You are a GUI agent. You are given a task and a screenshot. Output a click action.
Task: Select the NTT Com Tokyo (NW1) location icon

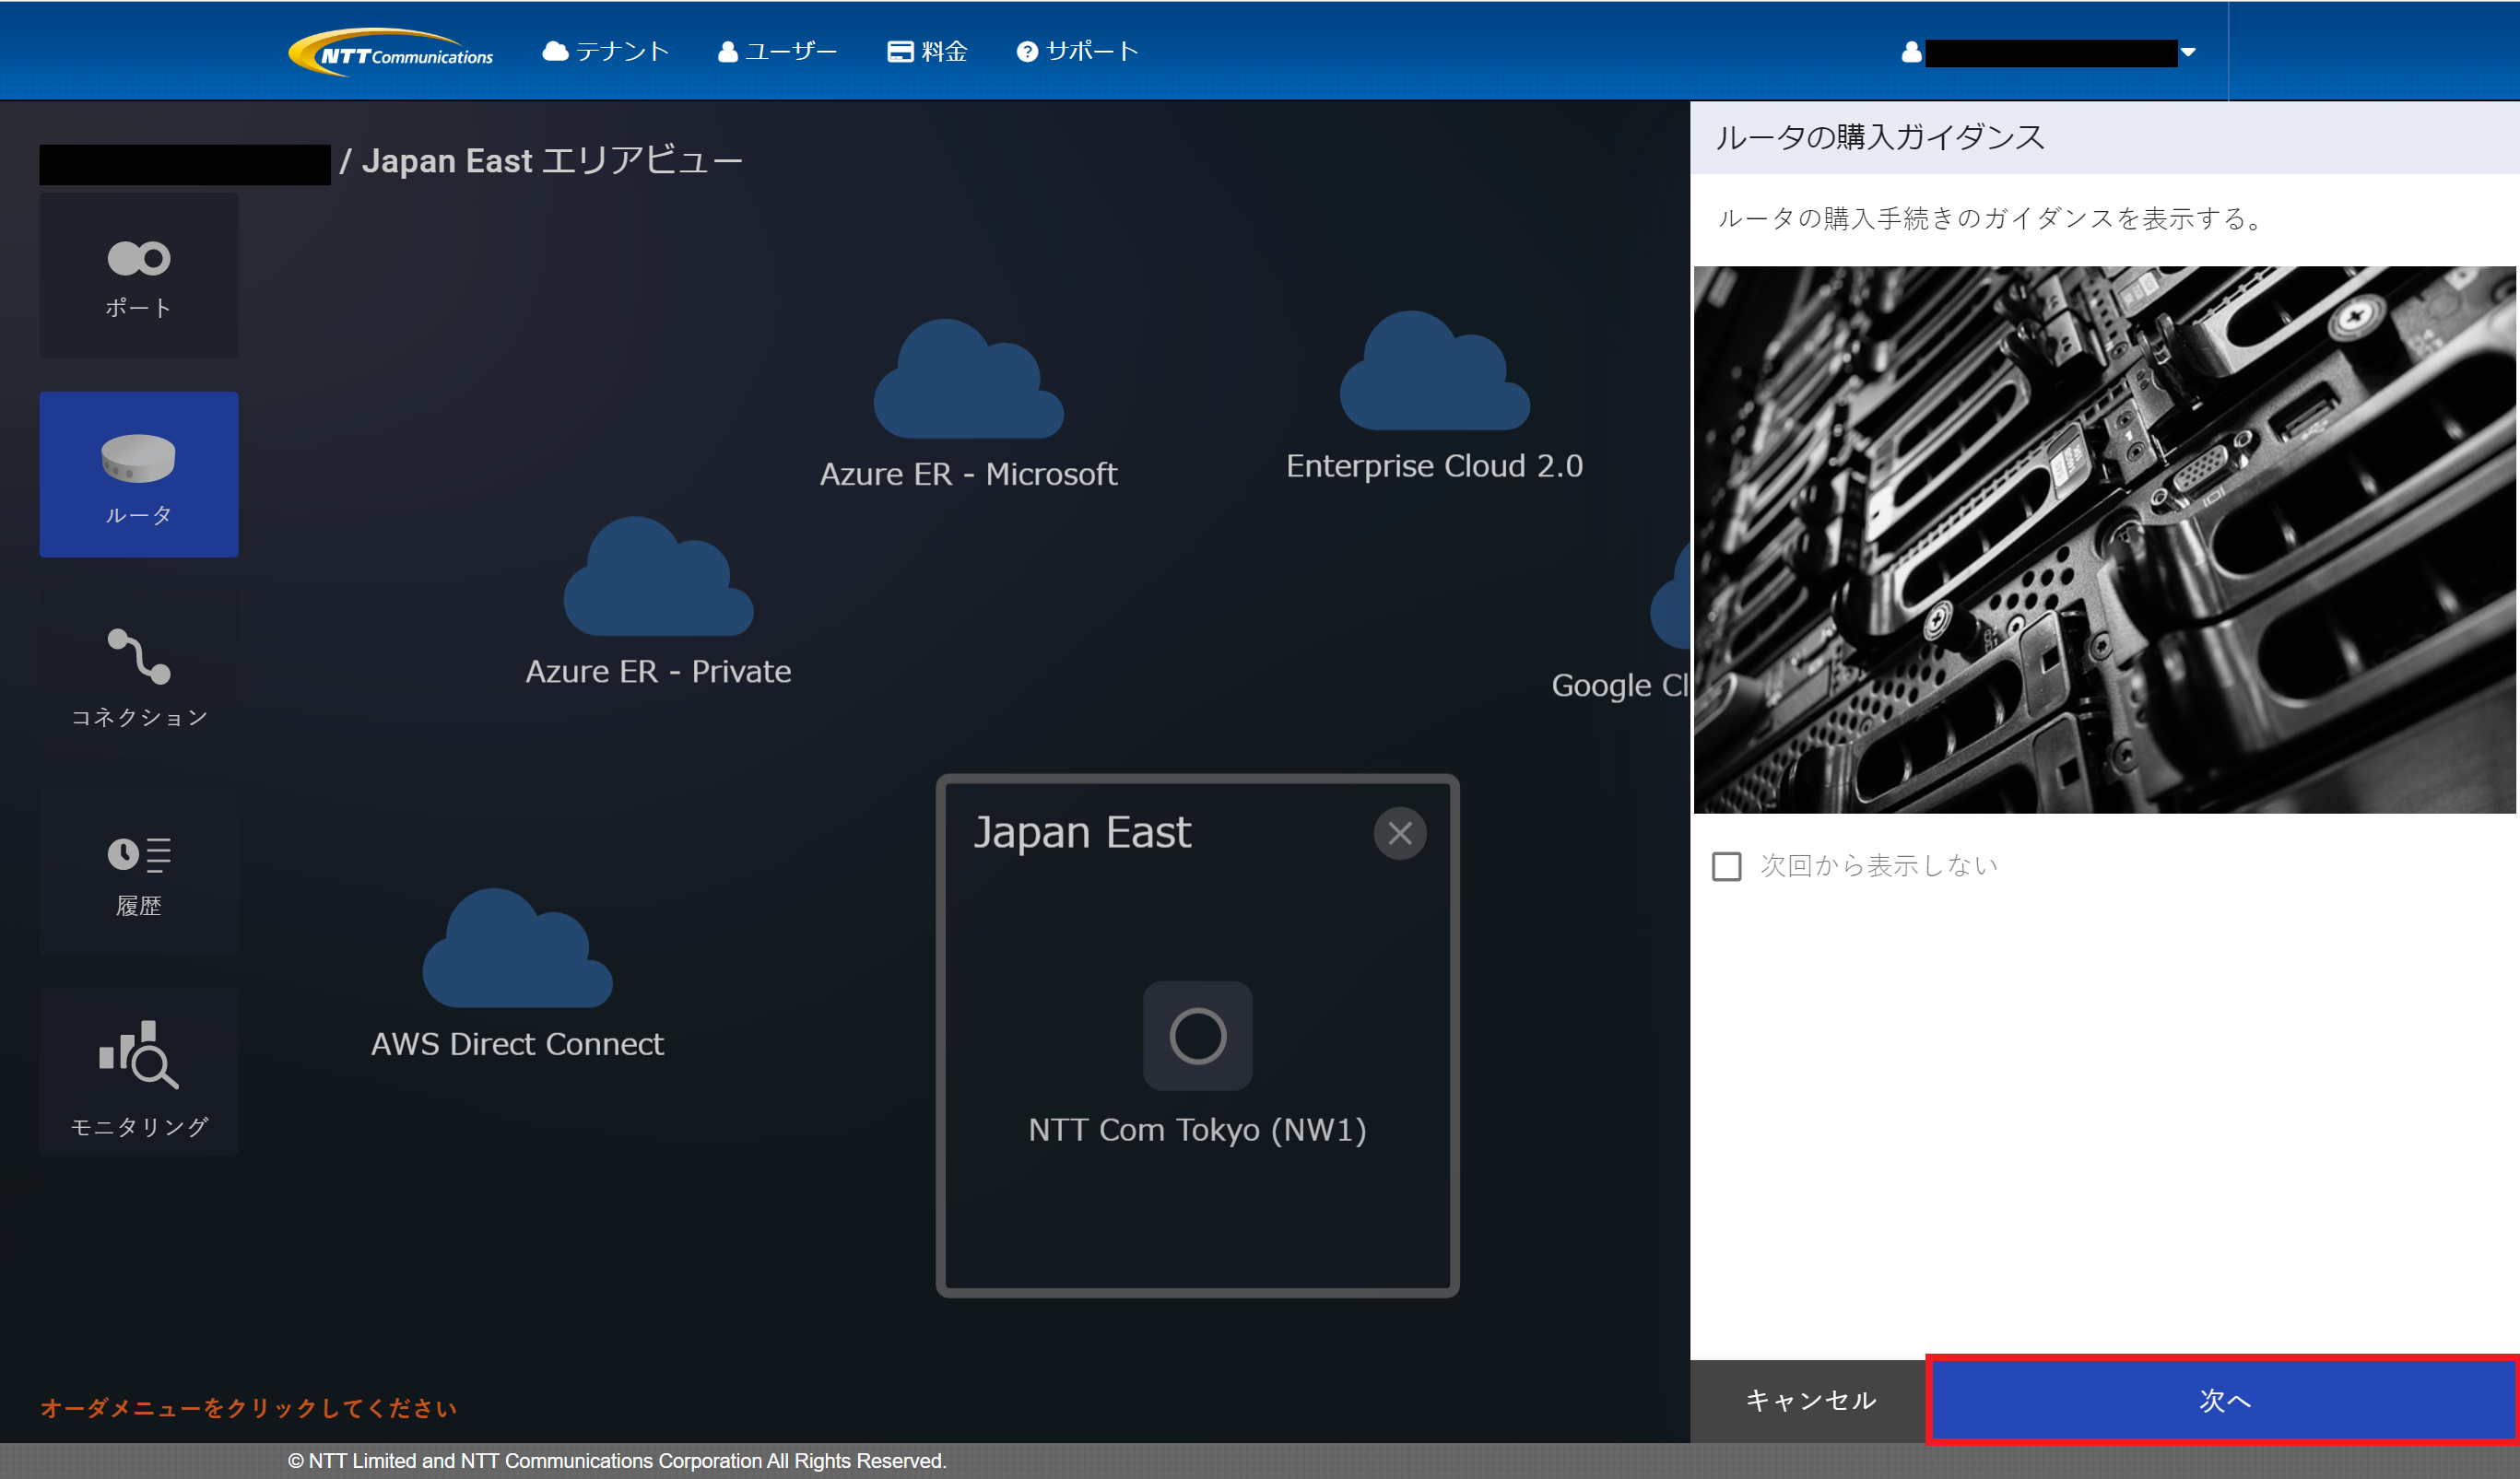1197,1036
